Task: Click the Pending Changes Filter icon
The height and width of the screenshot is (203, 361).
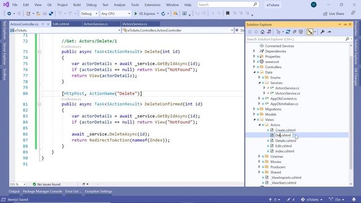Action: (278, 32)
